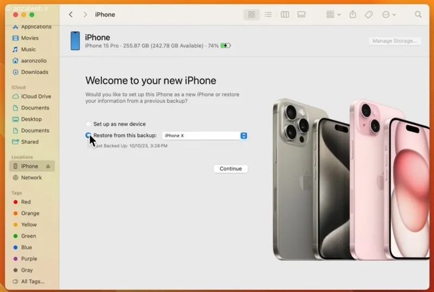
Task: Open the Finder search magnifier
Action: tap(418, 15)
